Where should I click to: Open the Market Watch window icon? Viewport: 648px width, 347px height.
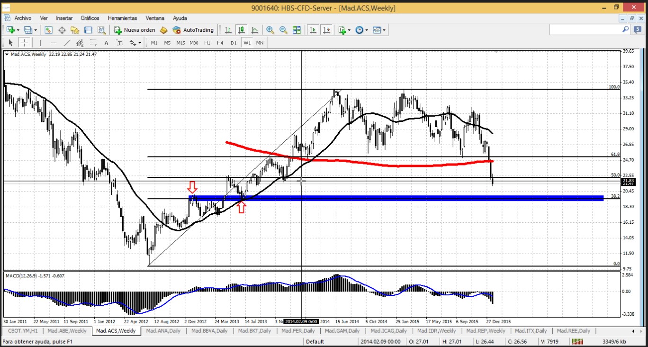(48, 30)
